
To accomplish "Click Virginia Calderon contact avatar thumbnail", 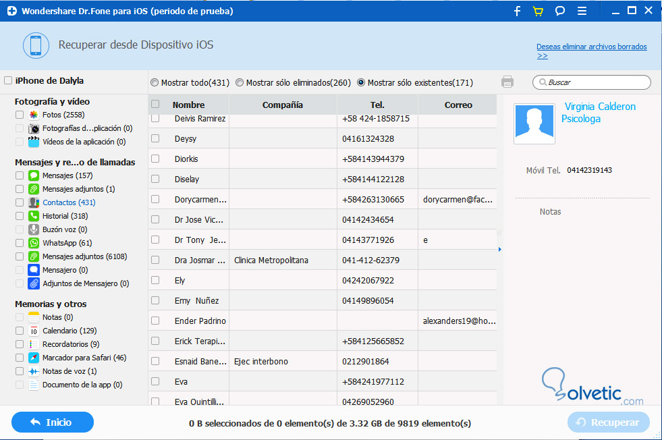I will coord(534,123).
